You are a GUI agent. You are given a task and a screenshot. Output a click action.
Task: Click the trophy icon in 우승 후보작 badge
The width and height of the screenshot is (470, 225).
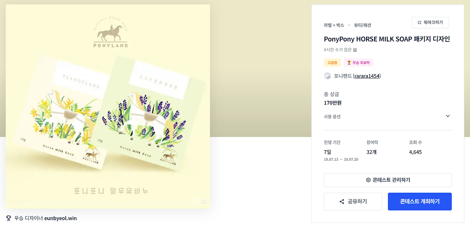(349, 63)
